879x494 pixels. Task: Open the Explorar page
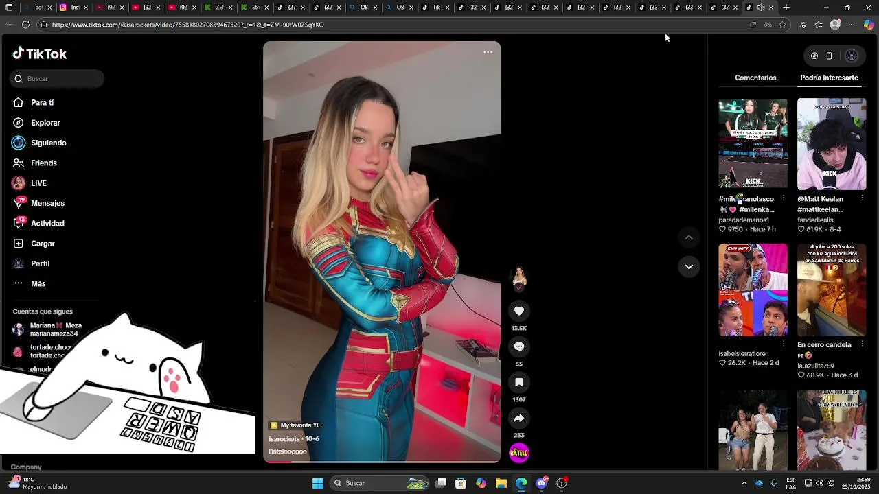(36, 123)
